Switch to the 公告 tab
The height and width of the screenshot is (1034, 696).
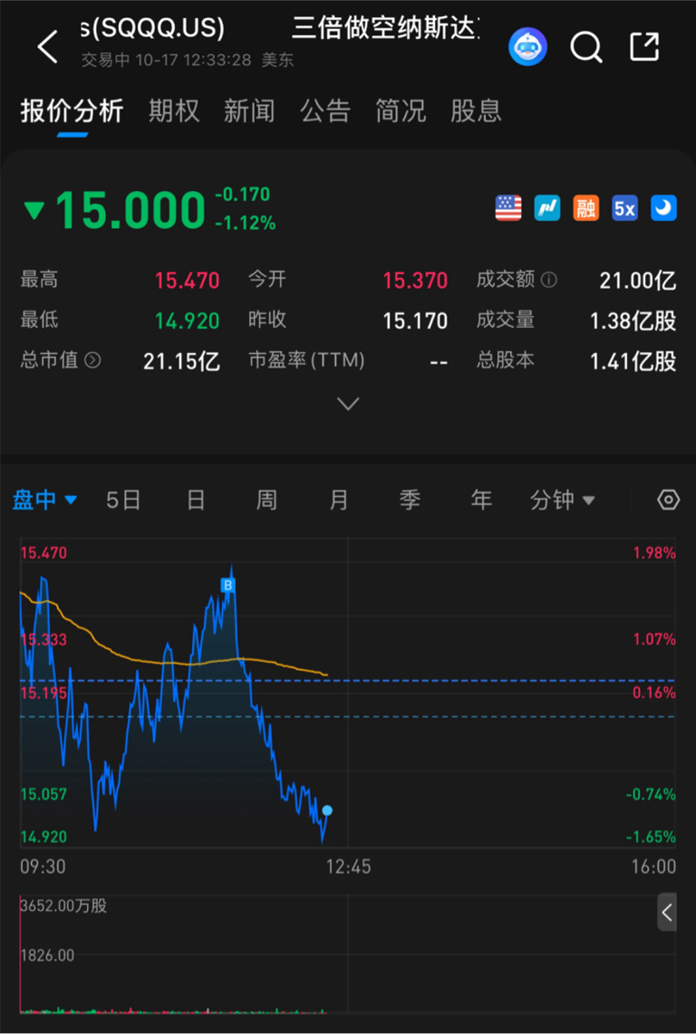point(324,110)
